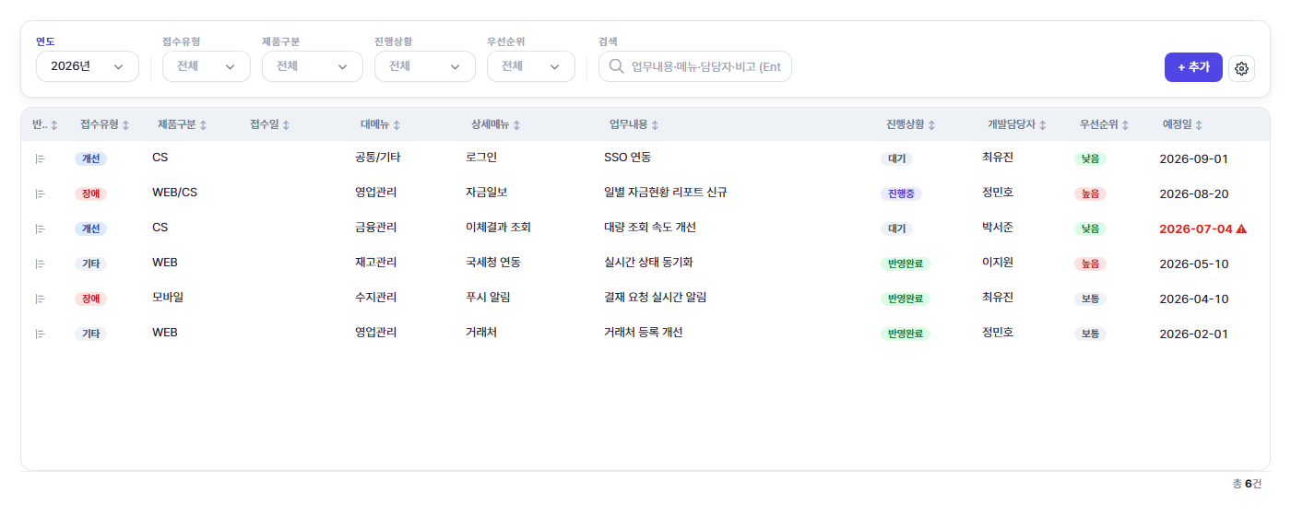The height and width of the screenshot is (516, 1291).
Task: Click developer 이지원 cell
Action: pyautogui.click(x=998, y=263)
